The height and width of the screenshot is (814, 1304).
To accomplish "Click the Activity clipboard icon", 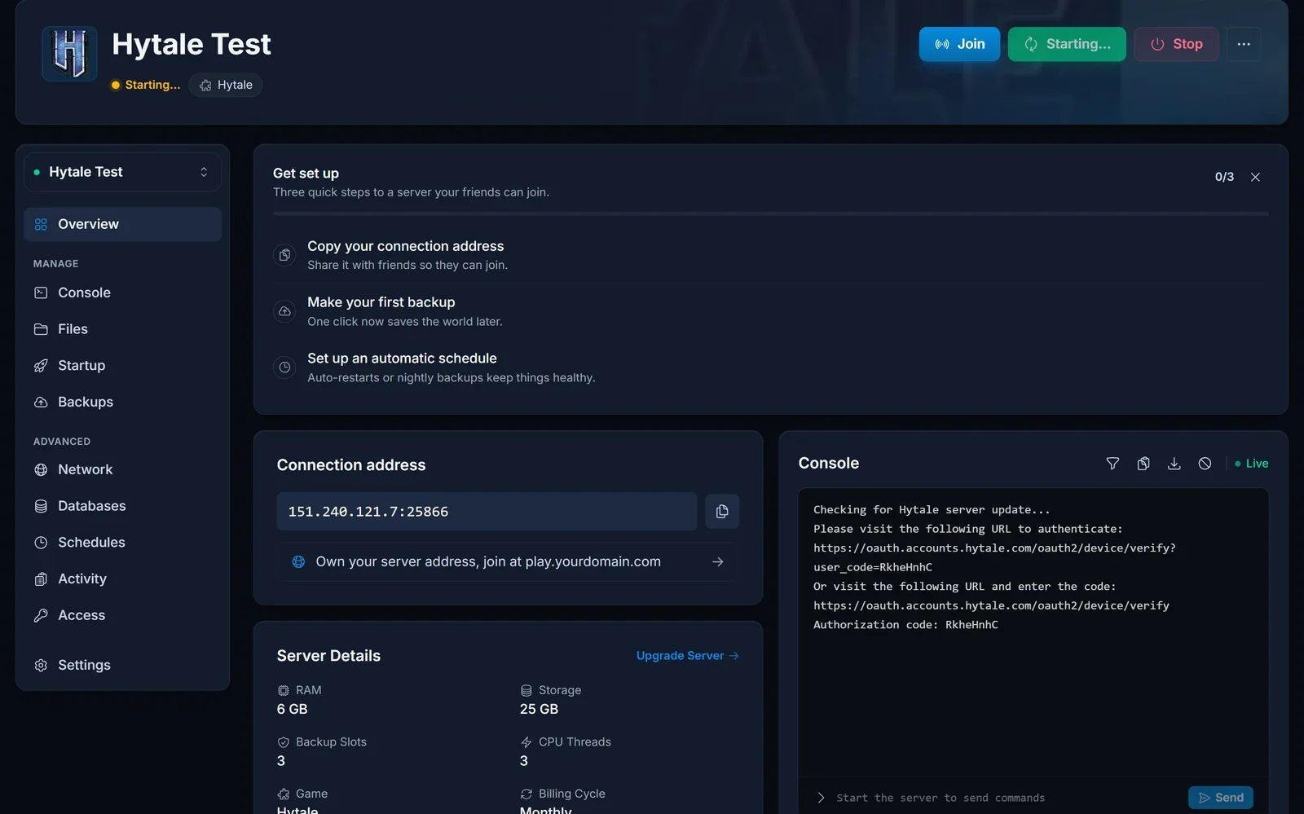I will (x=41, y=579).
